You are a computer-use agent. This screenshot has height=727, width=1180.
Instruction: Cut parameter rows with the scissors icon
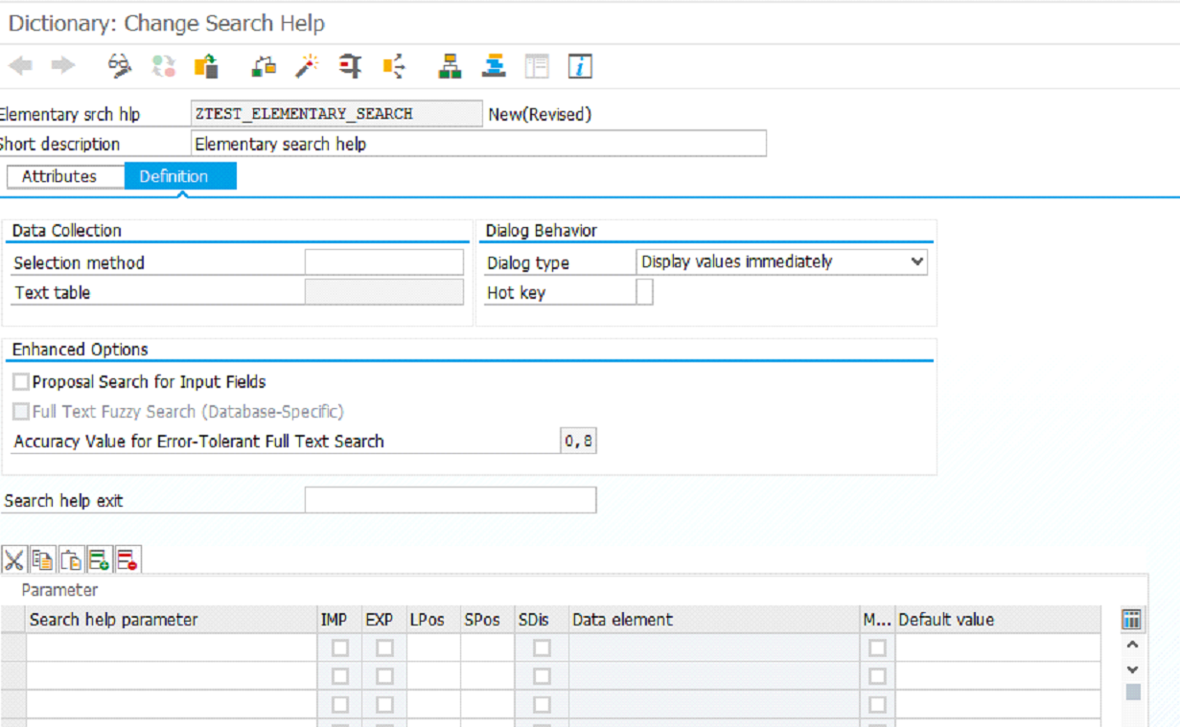coord(16,558)
